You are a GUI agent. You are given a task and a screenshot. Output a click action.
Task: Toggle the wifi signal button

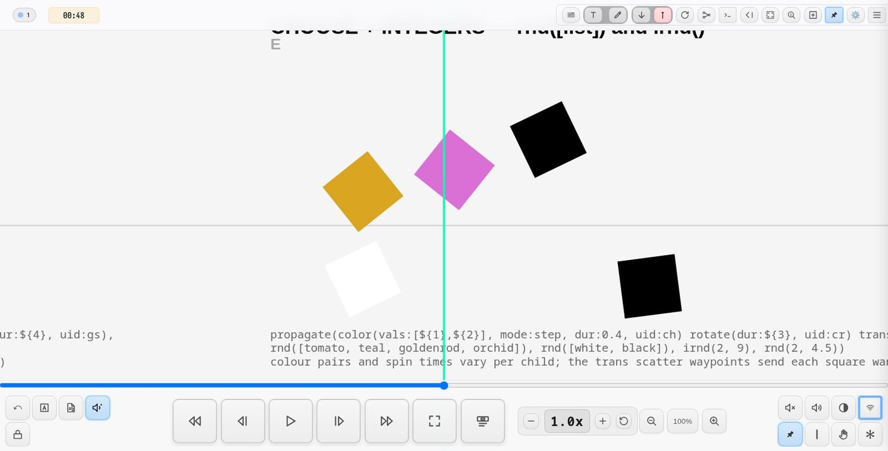coord(870,408)
